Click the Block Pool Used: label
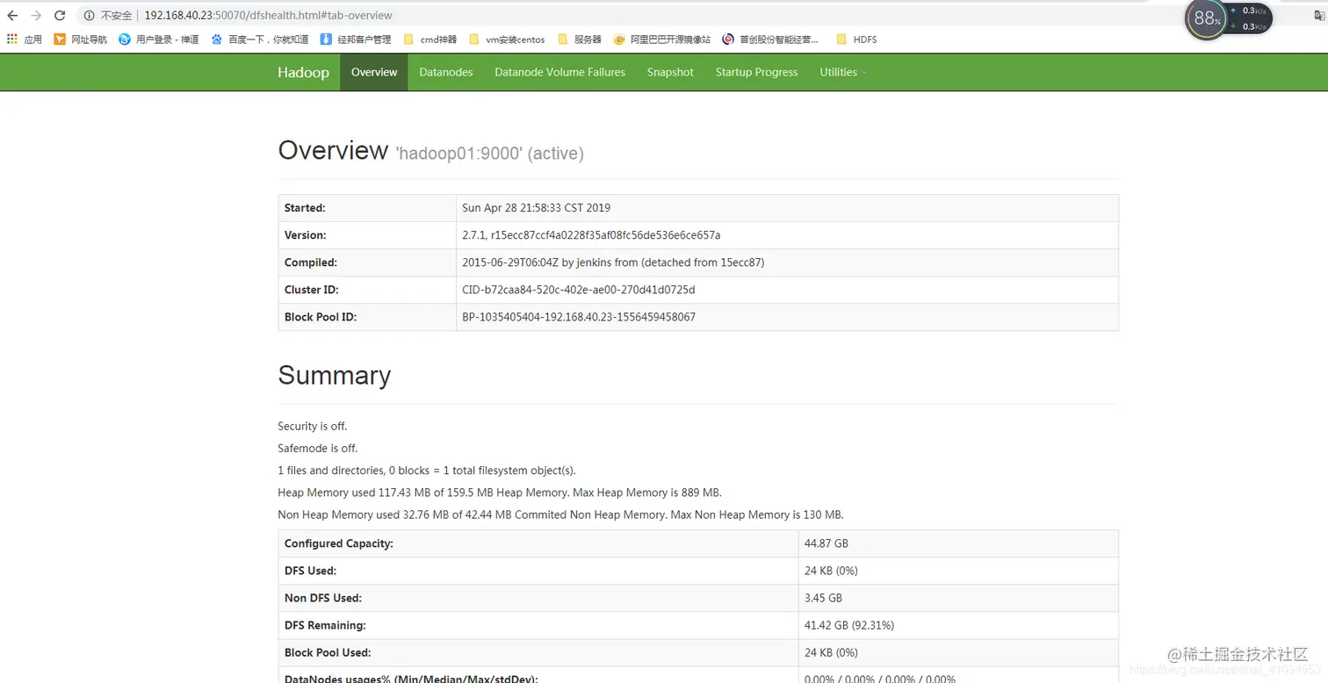Screen dimensions: 1328x683 tap(328, 652)
